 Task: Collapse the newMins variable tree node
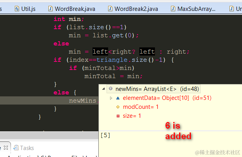coord(103,89)
